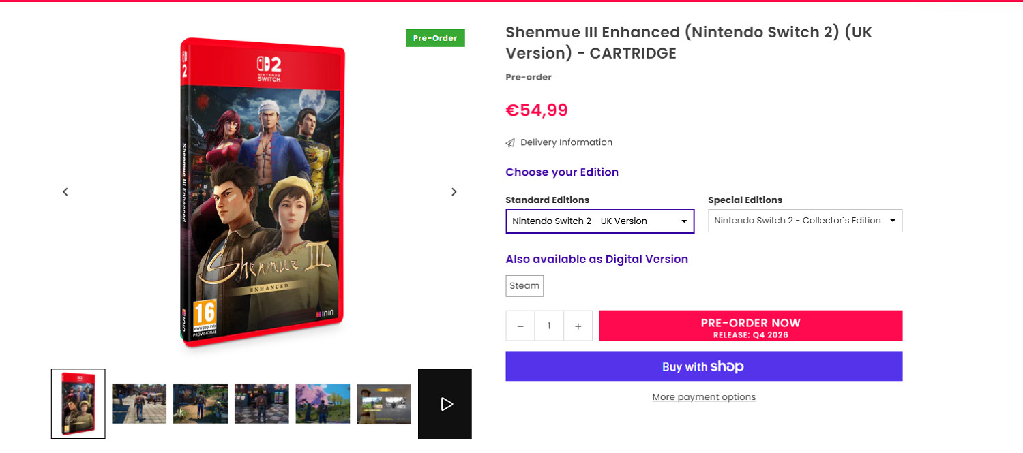The width and height of the screenshot is (1023, 453).
Task: Increase quantity with plus button
Action: (x=578, y=326)
